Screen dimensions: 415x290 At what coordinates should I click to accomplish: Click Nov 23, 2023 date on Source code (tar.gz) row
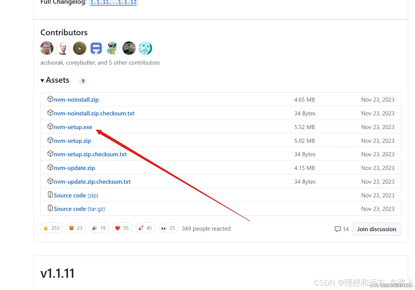coord(378,209)
